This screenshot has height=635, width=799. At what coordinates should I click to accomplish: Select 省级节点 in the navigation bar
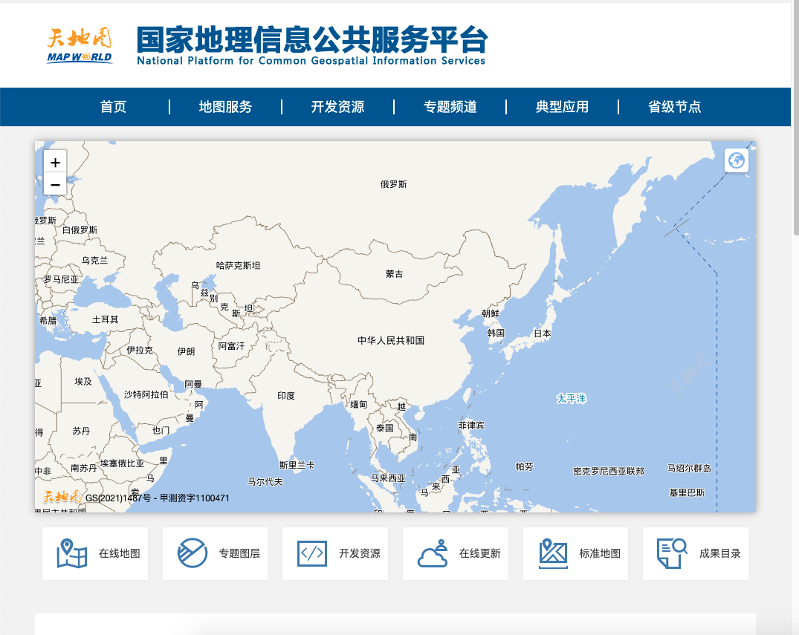674,107
